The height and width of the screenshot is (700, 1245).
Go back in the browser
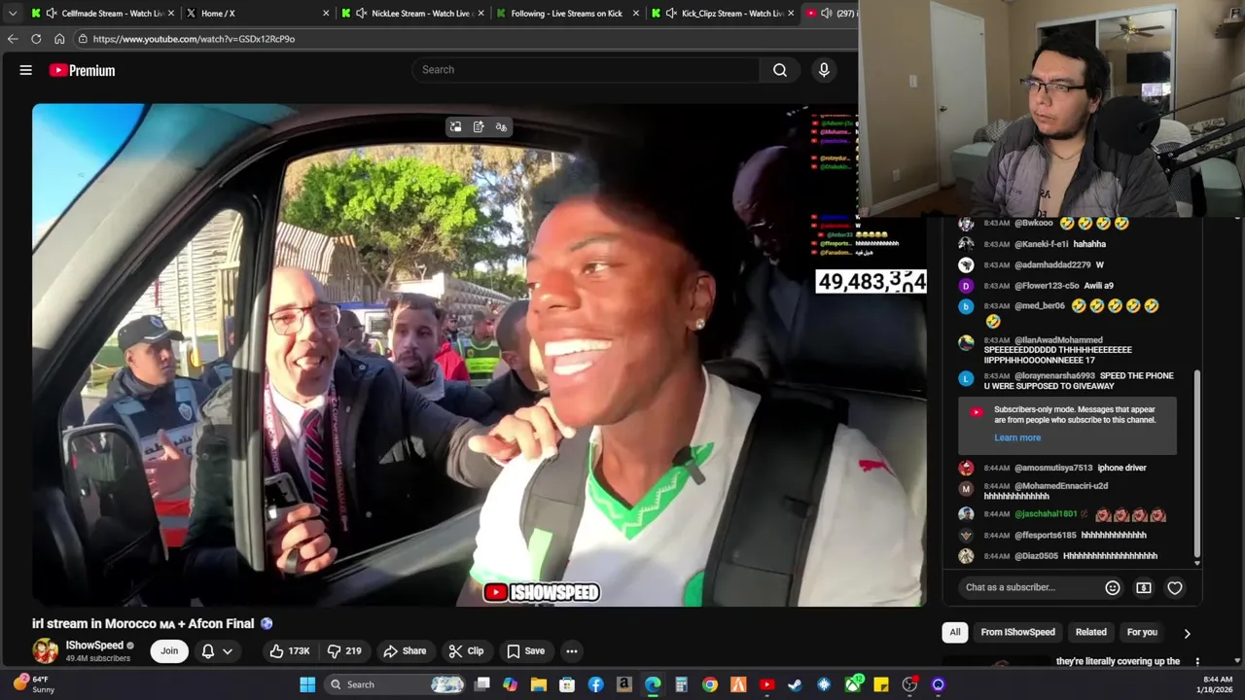point(13,39)
